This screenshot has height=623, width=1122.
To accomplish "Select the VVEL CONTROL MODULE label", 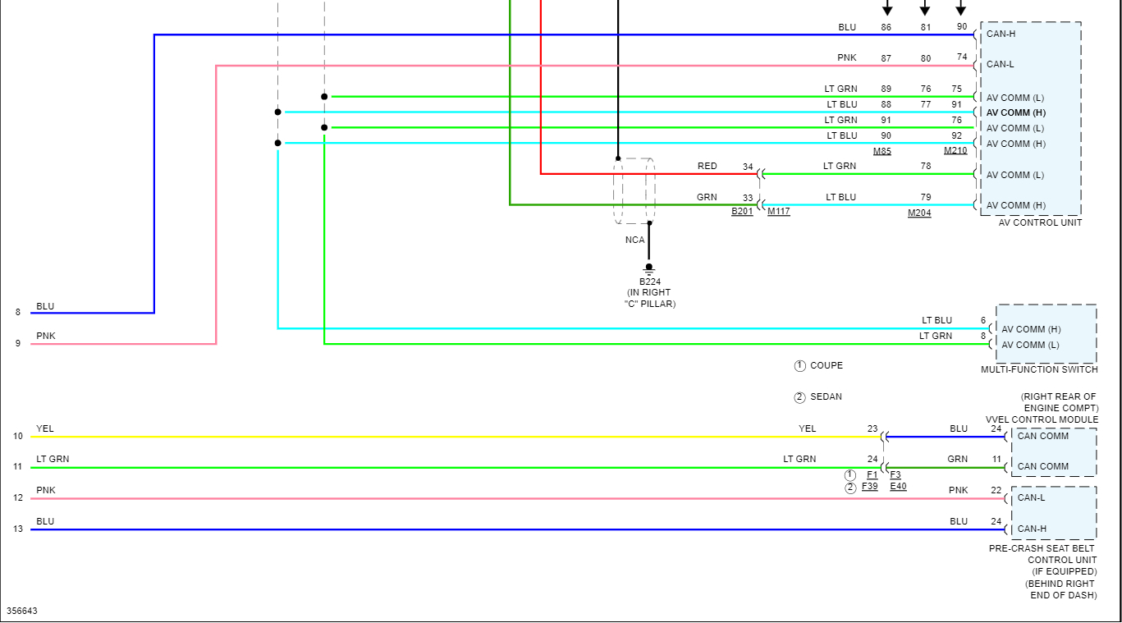I will tap(1042, 420).
